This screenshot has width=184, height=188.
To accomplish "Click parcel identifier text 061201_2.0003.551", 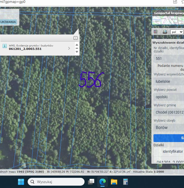I will coord(25,49).
